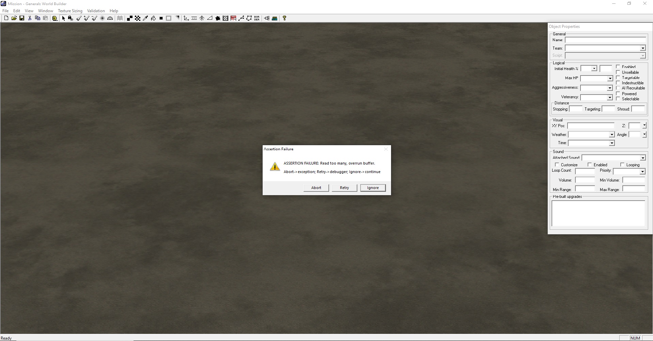Select the pointer arrow tool
The height and width of the screenshot is (341, 653).
pos(63,18)
